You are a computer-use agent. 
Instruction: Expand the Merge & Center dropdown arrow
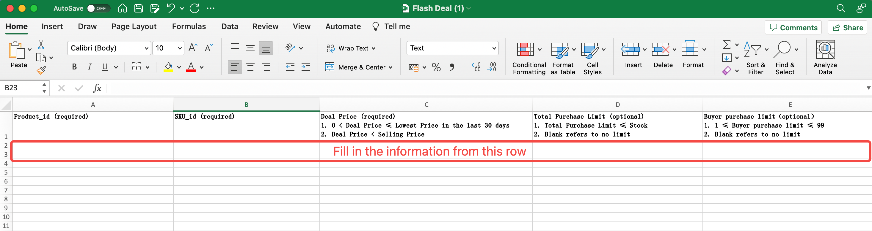pyautogui.click(x=390, y=67)
